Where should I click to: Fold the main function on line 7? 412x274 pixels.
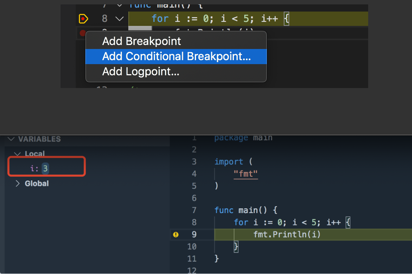[x=119, y=5]
